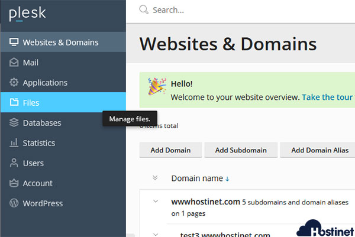Click the Add Domain Alias button
Viewport: 355px width, 237px height.
pos(318,150)
